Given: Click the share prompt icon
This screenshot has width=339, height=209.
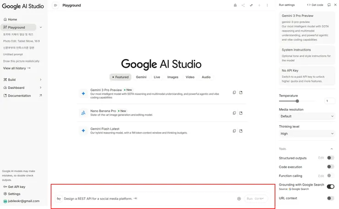Looking at the screenshot, I should coord(243,5).
